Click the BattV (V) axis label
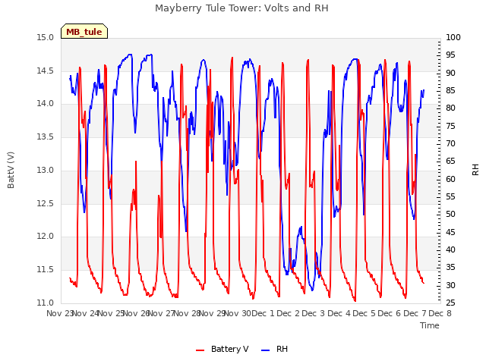 pyautogui.click(x=11, y=170)
